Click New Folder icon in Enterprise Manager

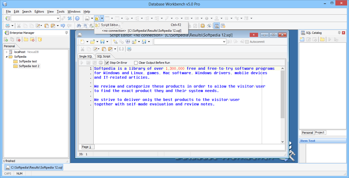26,39
